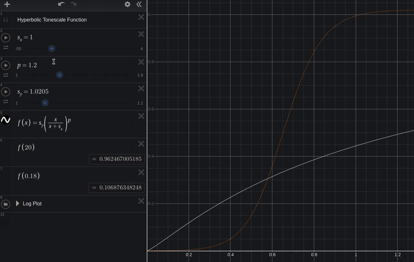Open the add item plus menu
The image size is (414, 262).
click(7, 5)
